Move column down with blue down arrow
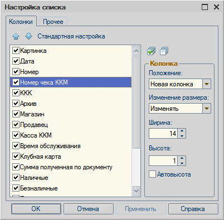Viewport: 224px width, 220px height. point(28,36)
